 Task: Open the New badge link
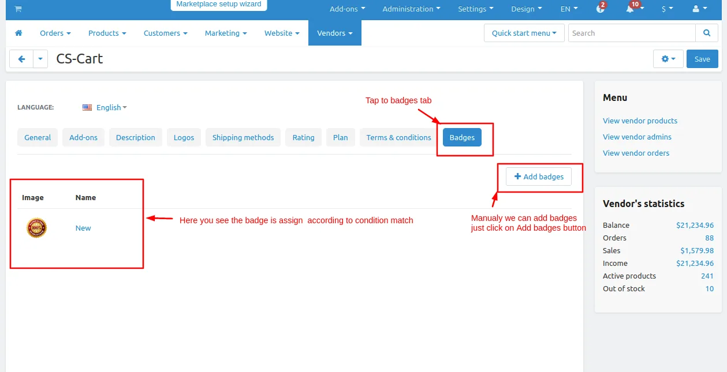83,228
